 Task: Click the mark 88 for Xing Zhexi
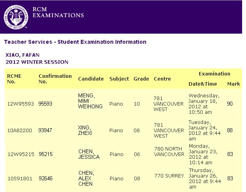click(x=230, y=130)
